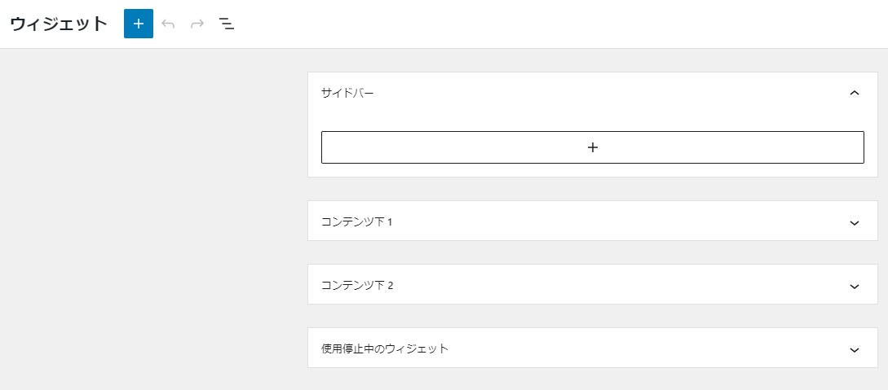
Task: Open the コンテンツ下 1 panel label
Action: point(357,221)
